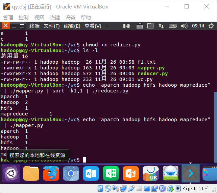Click the 'chmod +x reducer.py' command text

[x=112, y=45]
